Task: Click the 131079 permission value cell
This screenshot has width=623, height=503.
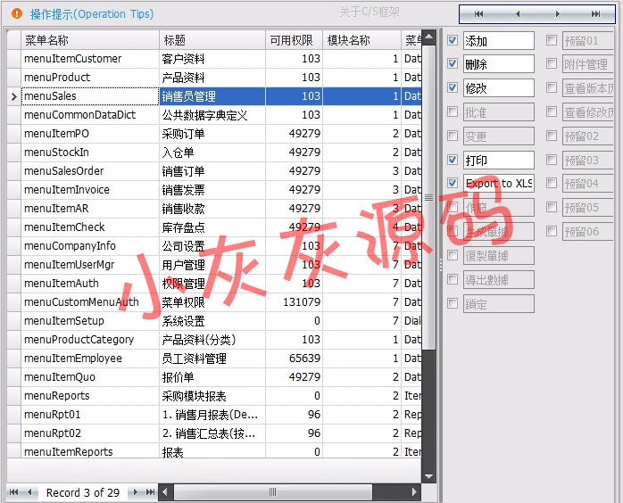Action: pyautogui.click(x=294, y=302)
